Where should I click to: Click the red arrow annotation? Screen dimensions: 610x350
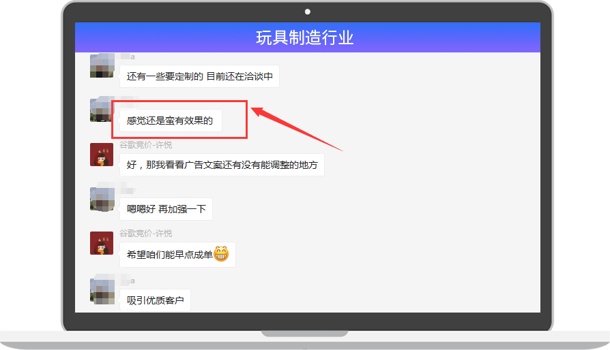[296, 129]
